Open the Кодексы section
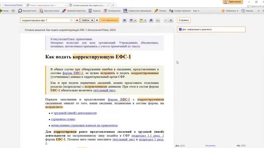 coord(94,11)
